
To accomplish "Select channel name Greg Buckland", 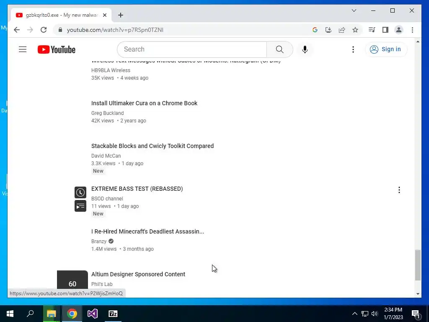I will pyautogui.click(x=108, y=113).
